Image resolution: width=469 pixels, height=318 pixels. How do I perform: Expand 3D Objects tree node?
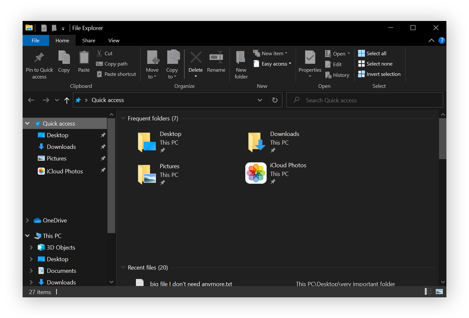click(31, 247)
